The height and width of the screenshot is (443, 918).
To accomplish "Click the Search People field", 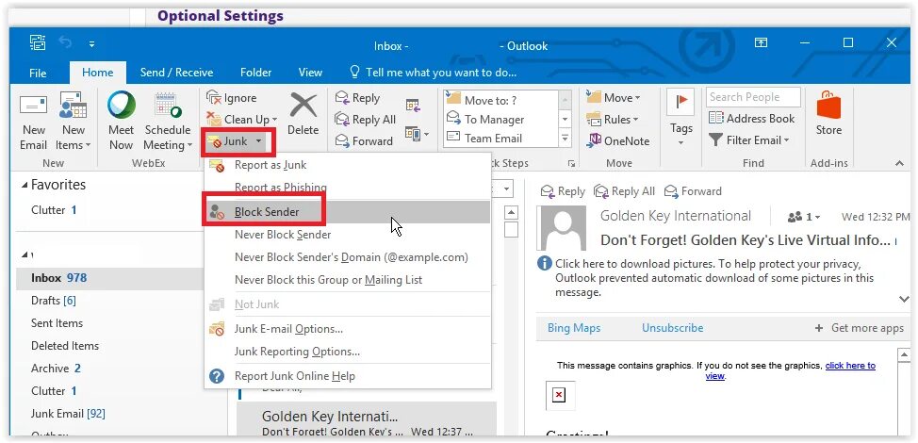I will [753, 97].
